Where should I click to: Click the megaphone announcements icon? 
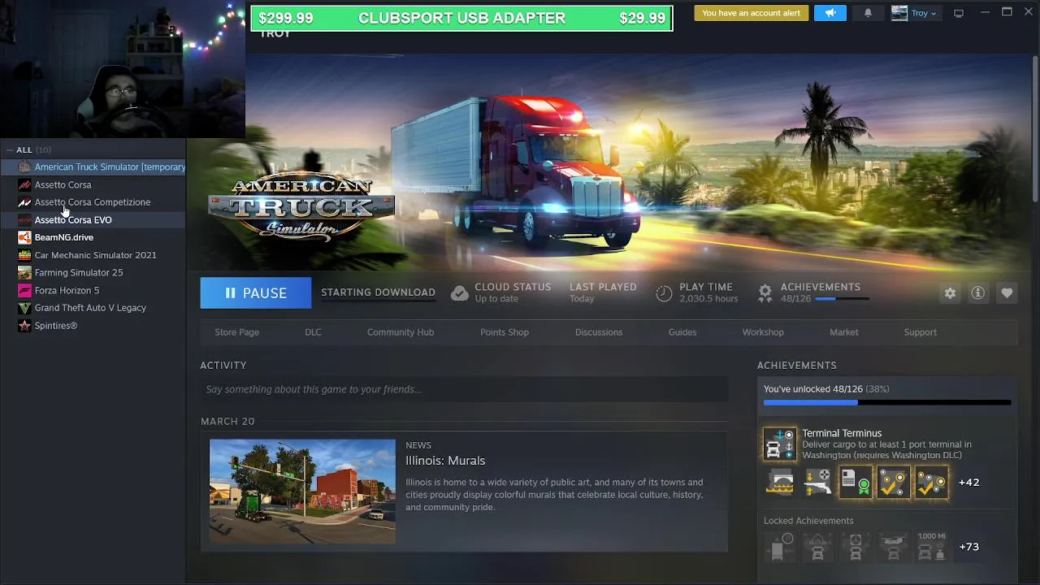pos(830,13)
